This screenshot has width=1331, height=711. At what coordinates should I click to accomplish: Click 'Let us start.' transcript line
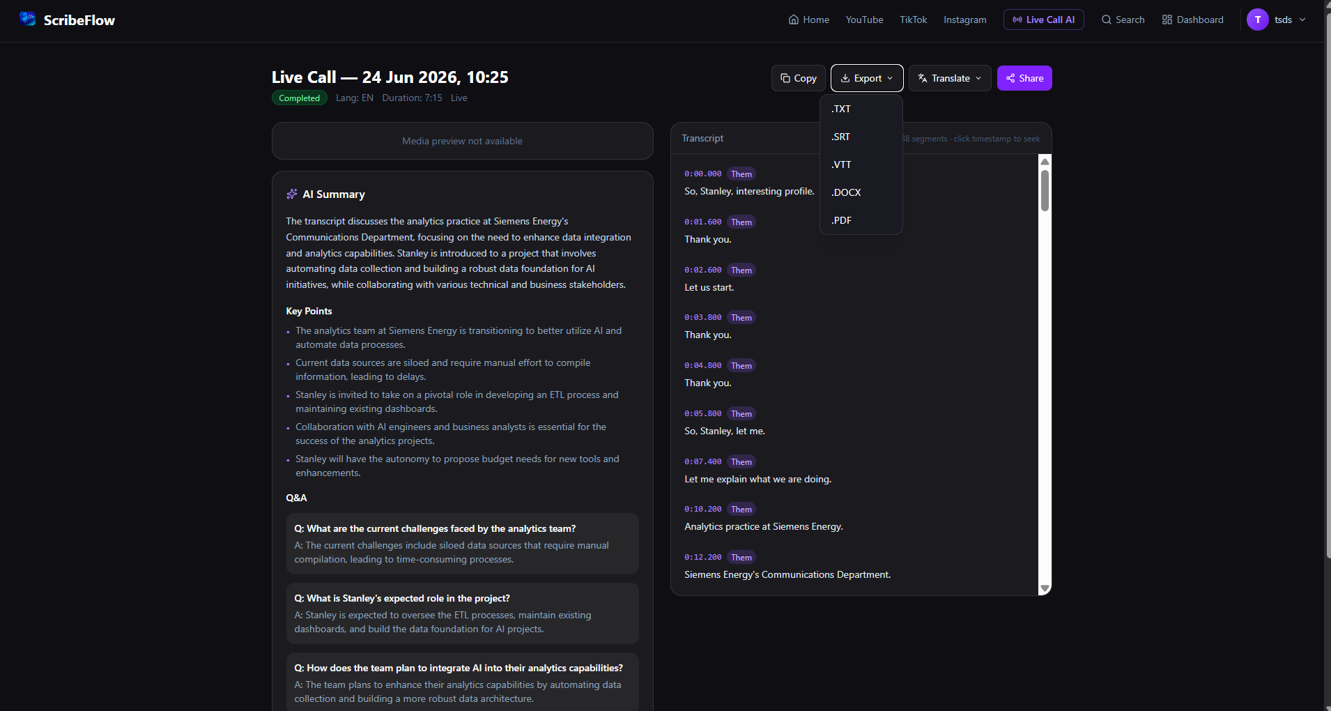tap(709, 288)
